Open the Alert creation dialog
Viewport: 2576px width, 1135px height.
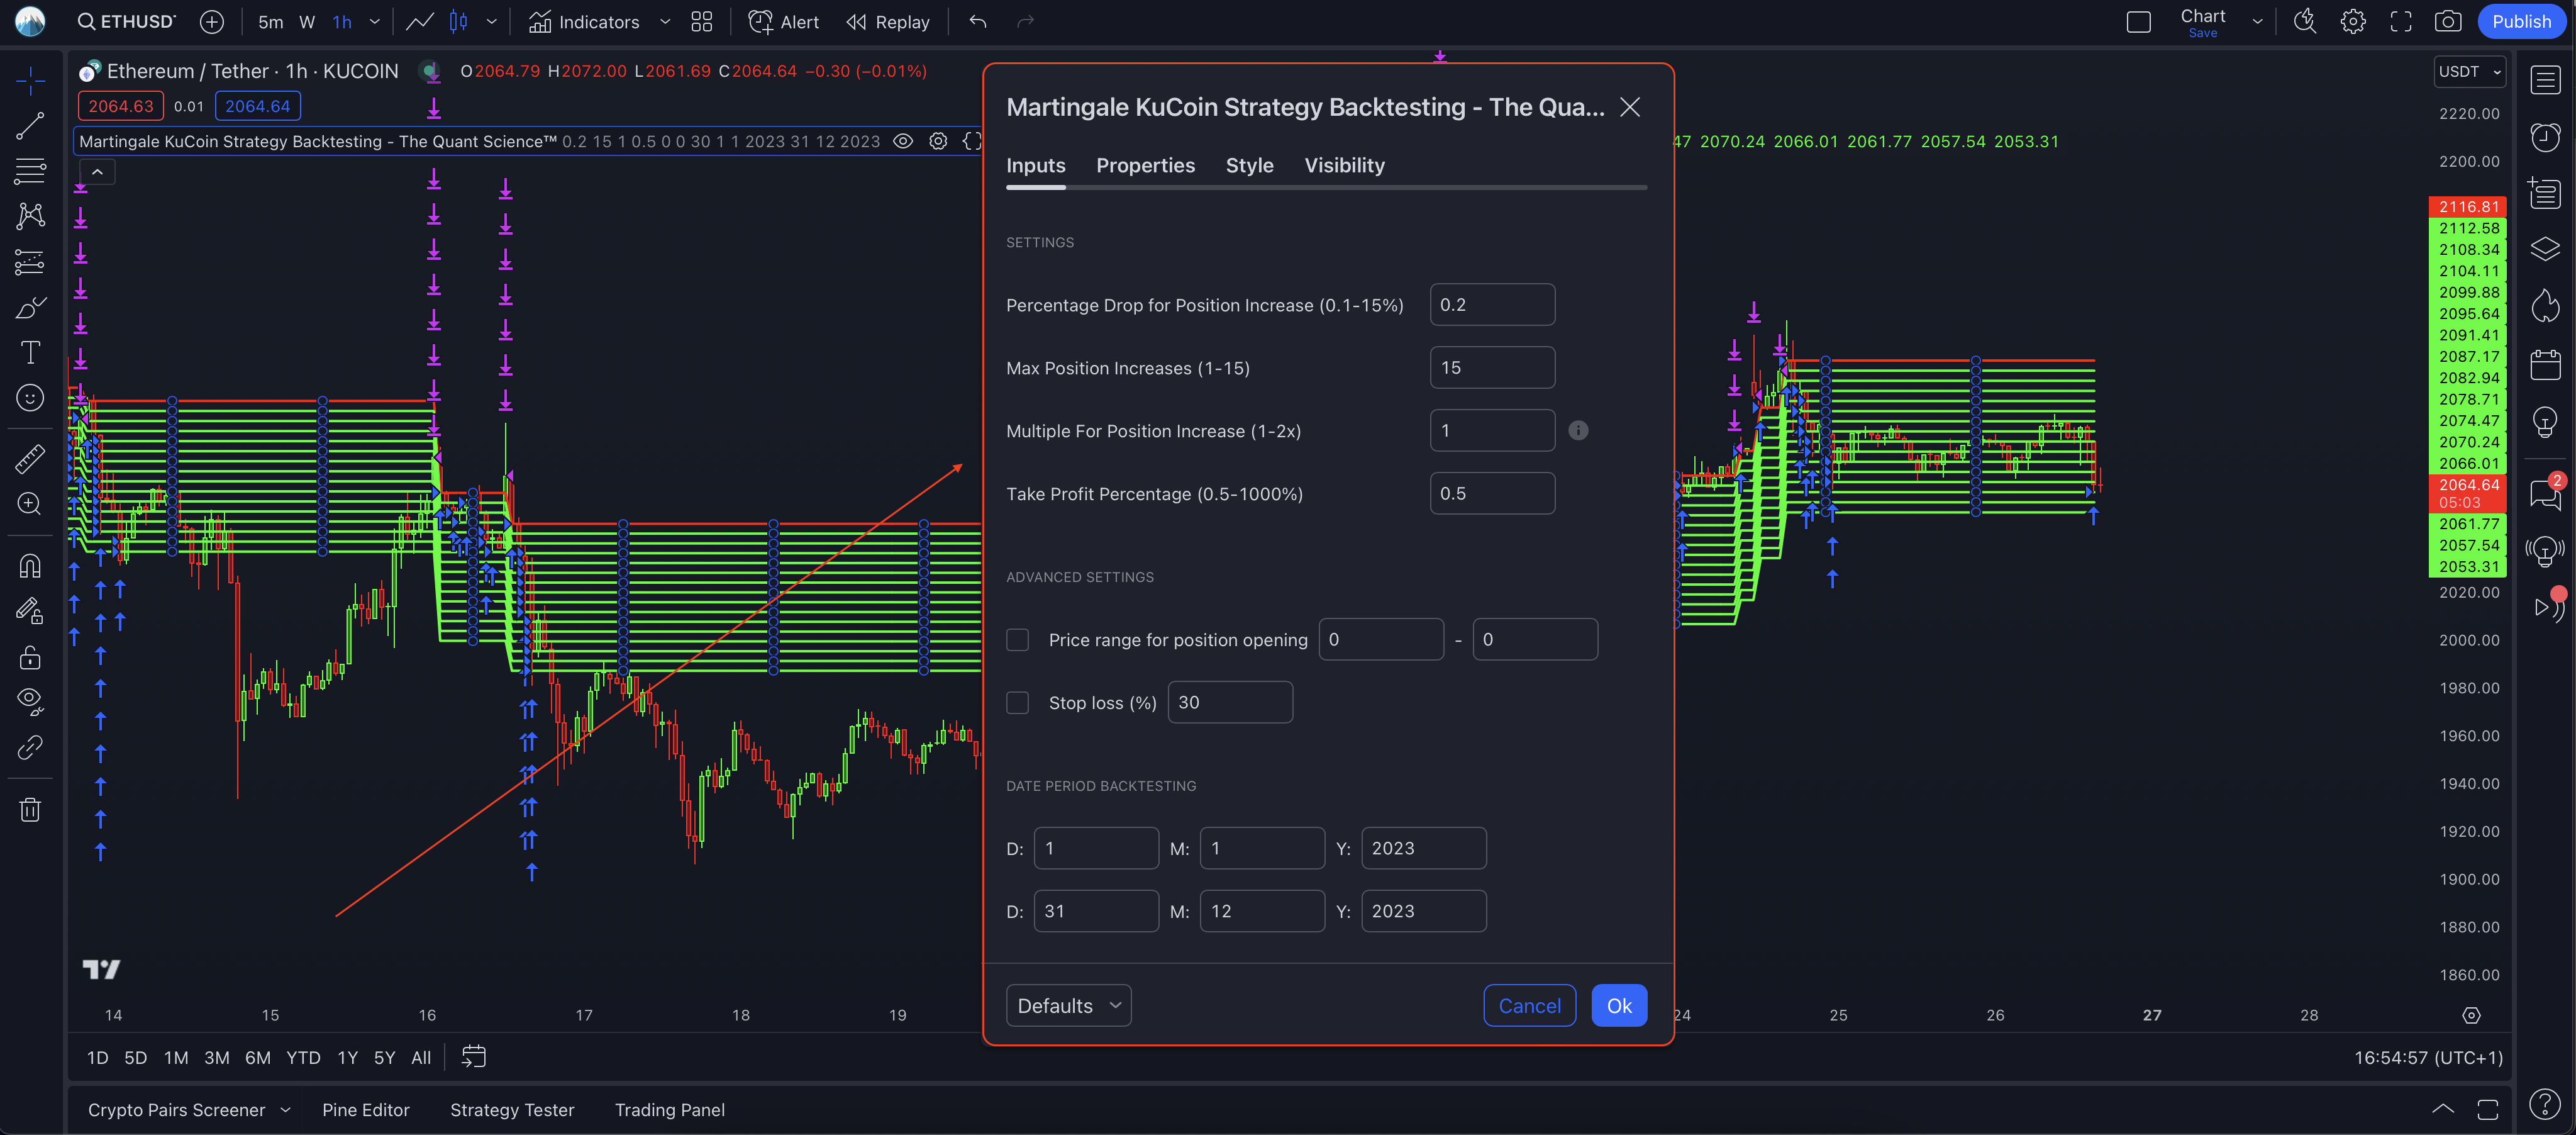(x=784, y=22)
